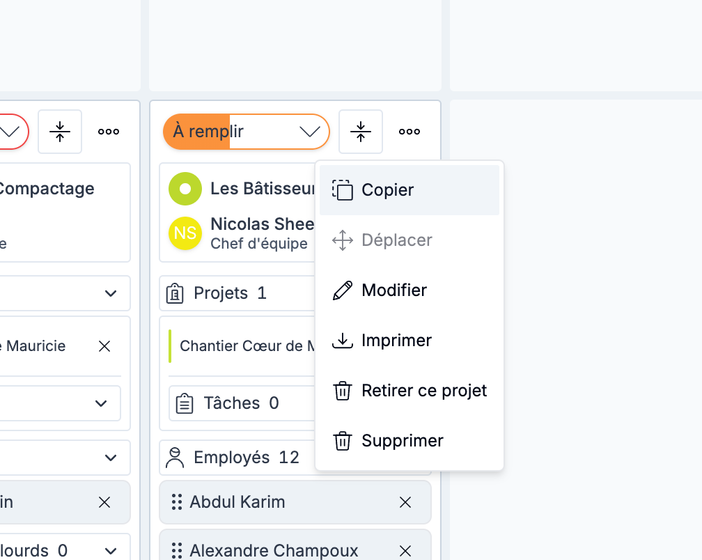Click the green Les Bâtisseurs team circle
Screen dimensions: 702x560
(185, 189)
